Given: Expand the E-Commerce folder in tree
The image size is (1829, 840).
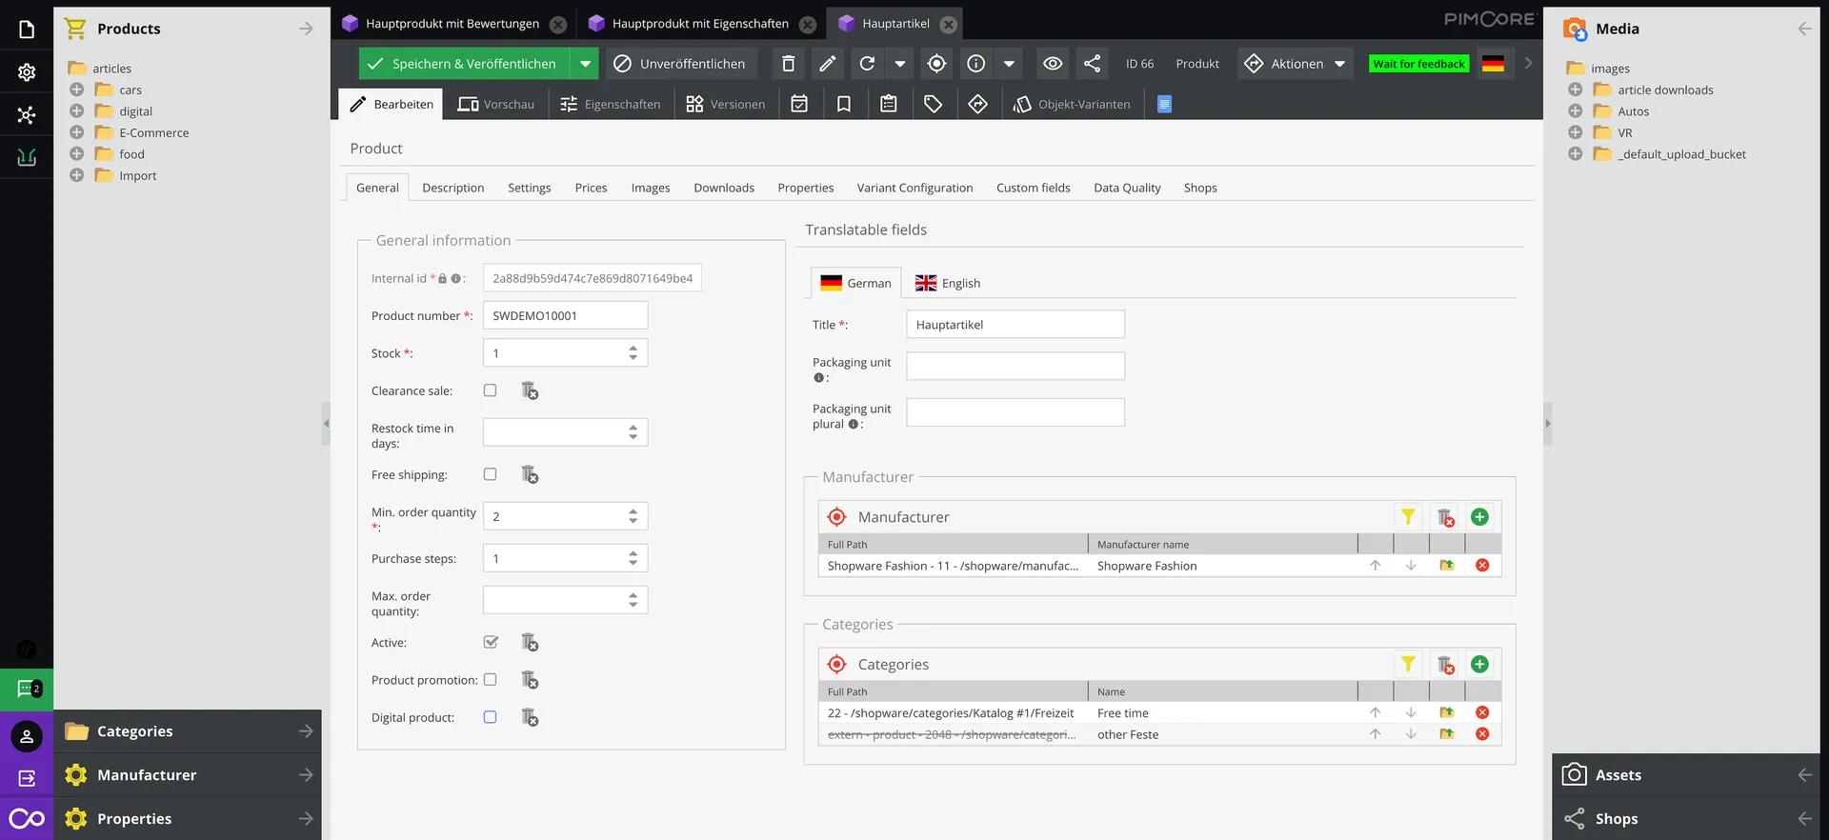Looking at the screenshot, I should 77,133.
